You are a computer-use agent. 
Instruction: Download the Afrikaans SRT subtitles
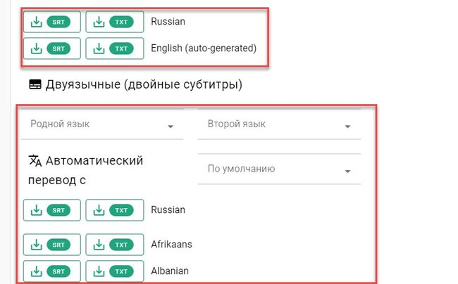pyautogui.click(x=52, y=245)
